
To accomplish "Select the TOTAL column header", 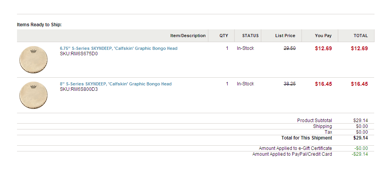I will click(x=361, y=36).
